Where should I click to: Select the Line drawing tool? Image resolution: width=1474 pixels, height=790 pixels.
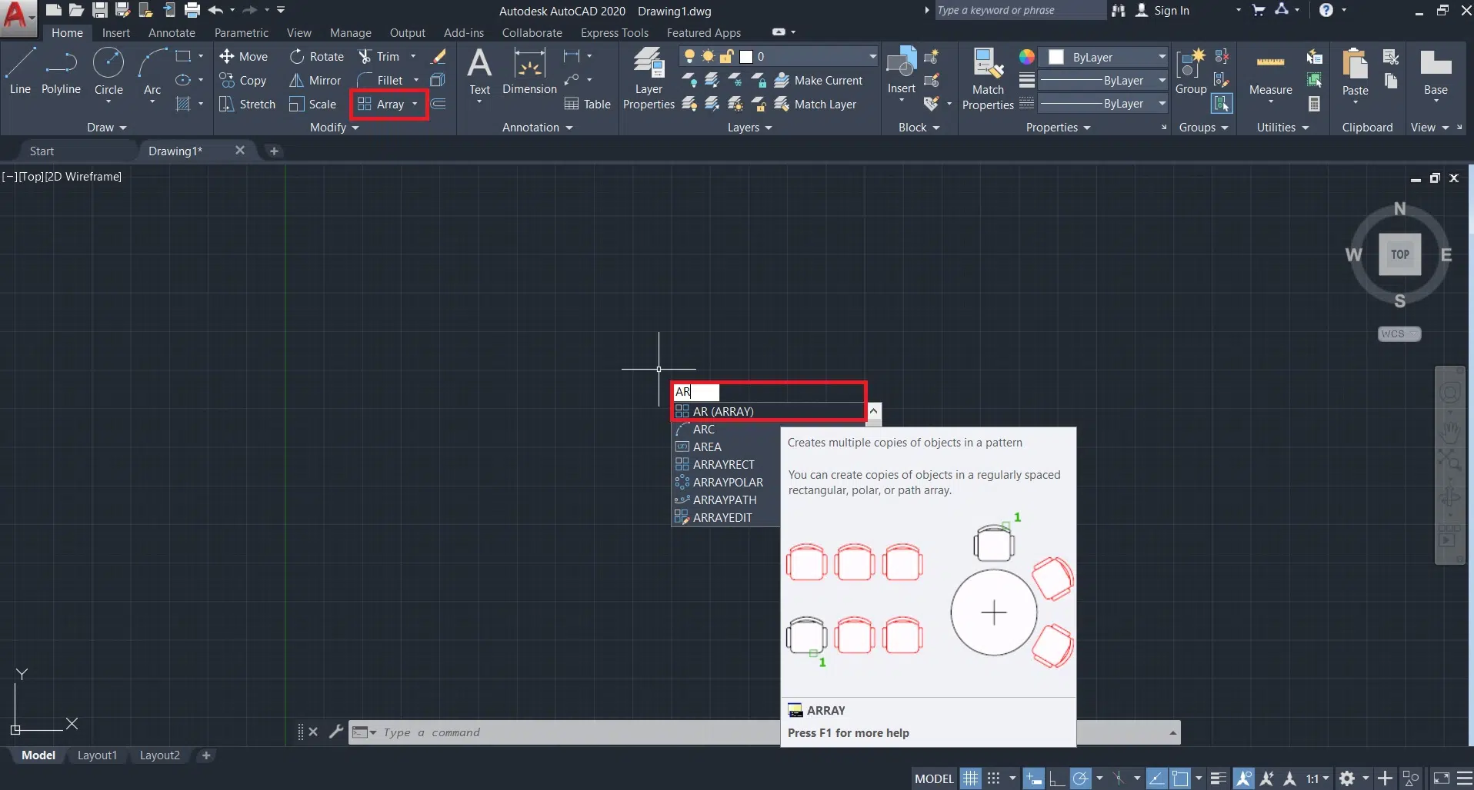coord(20,71)
